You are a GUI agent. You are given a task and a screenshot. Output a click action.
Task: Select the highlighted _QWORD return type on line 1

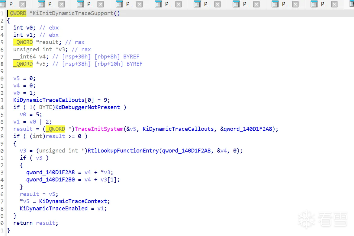17,13
